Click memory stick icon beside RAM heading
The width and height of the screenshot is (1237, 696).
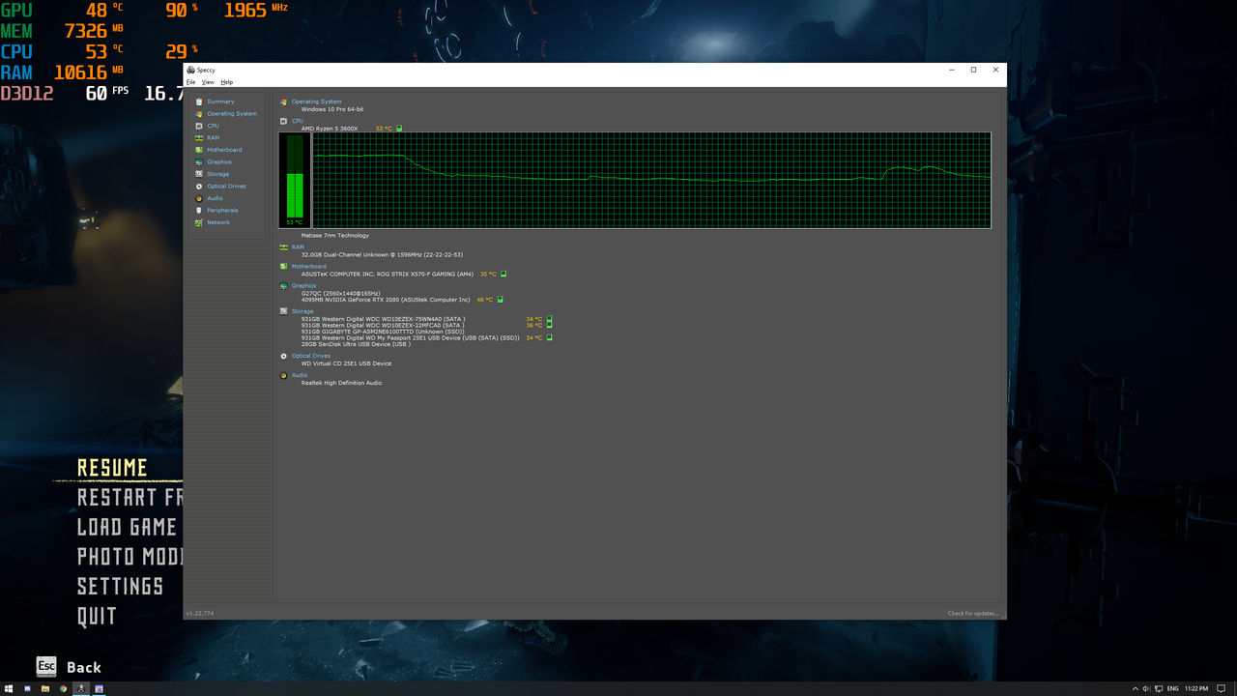click(x=283, y=247)
